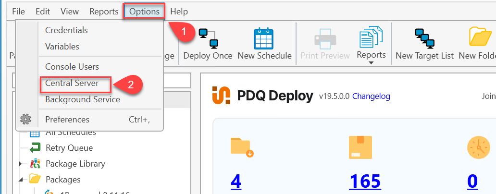Viewport: 496px width, 194px height.
Task: Open the Reports menu in menu bar
Action: [x=104, y=12]
